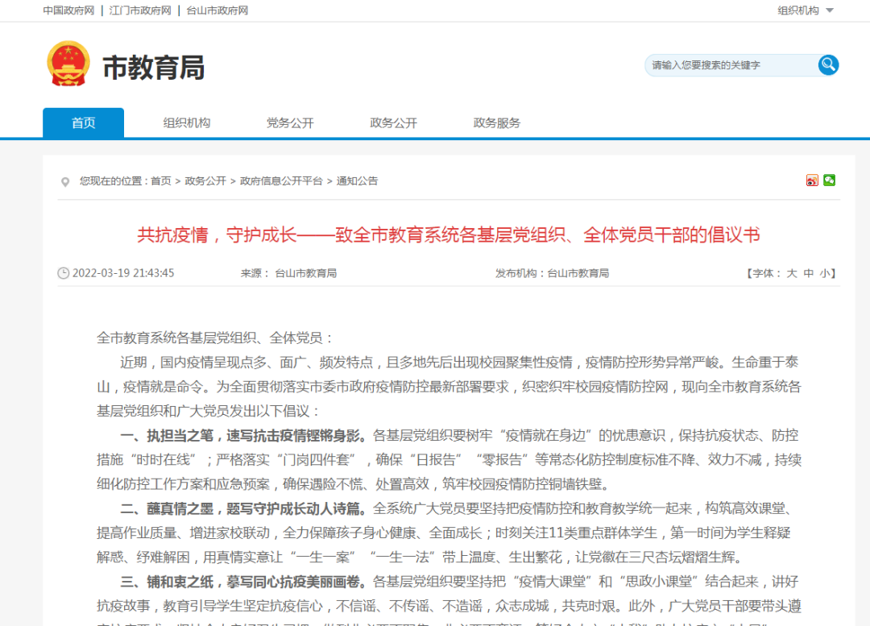The image size is (870, 626).
Task: Click the clock icon beside the publish time
Action: click(x=64, y=273)
